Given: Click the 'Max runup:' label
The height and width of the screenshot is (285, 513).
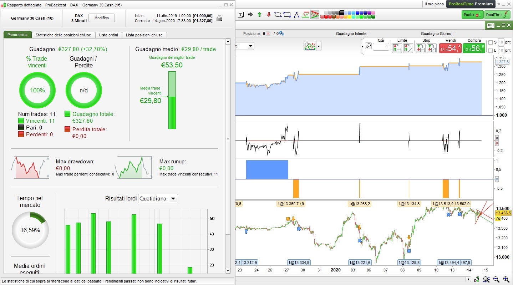Looking at the screenshot, I should click(173, 162).
